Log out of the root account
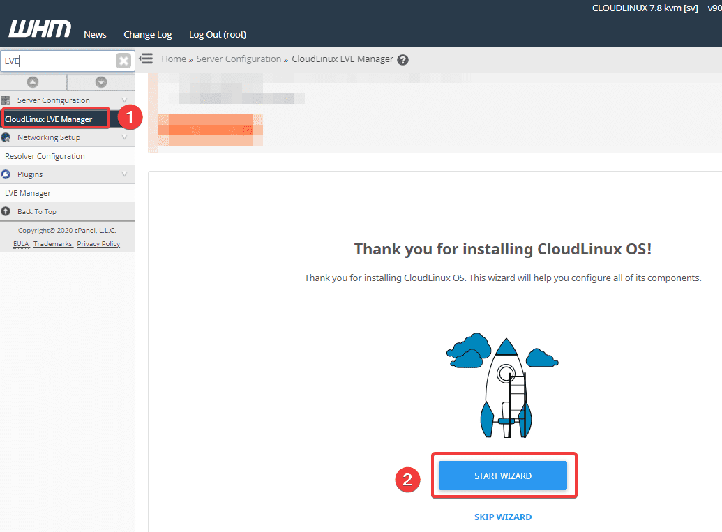The height and width of the screenshot is (532, 722). (217, 34)
